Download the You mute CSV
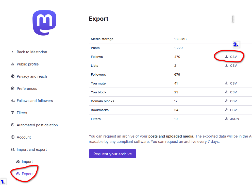The width and height of the screenshot is (252, 185). [x=231, y=83]
